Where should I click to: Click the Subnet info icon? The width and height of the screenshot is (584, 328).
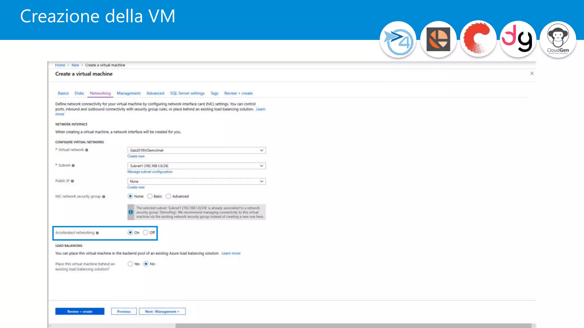73,165
